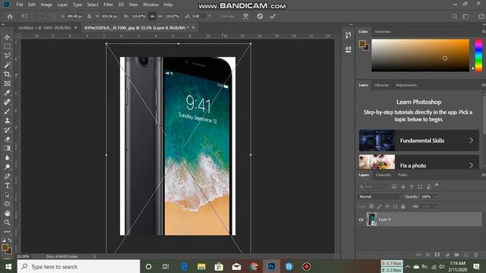
Task: Toggle filter for pixel layers
Action: tap(394, 187)
